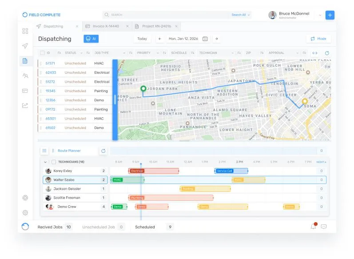Click the Today button
The image size is (354, 259).
click(x=142, y=39)
